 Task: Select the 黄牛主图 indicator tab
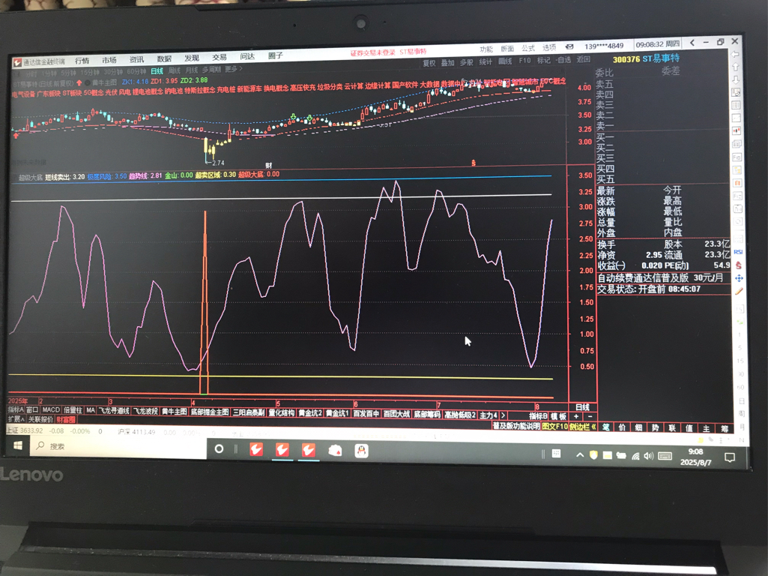tap(175, 412)
